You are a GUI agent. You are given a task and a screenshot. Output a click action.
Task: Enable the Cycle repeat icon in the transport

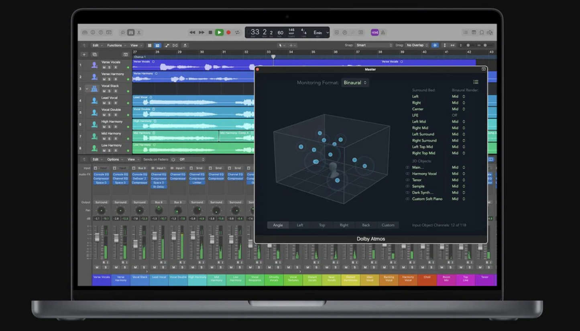coord(237,32)
